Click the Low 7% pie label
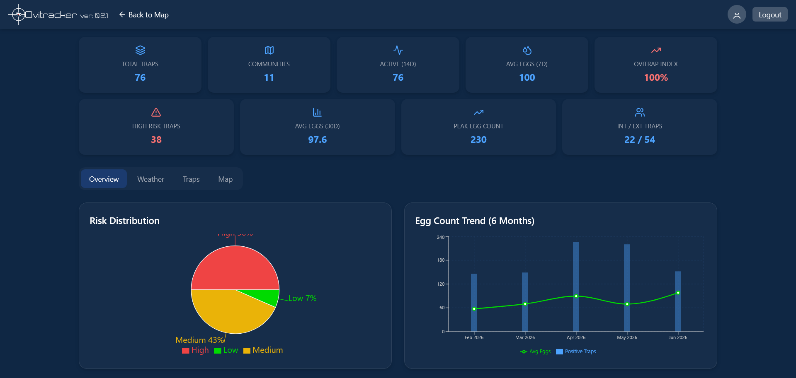 tap(302, 298)
